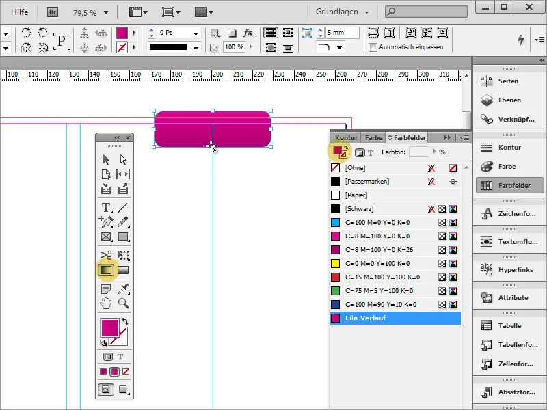Select the Free Transform tool
547x410 pixels.
point(123,255)
